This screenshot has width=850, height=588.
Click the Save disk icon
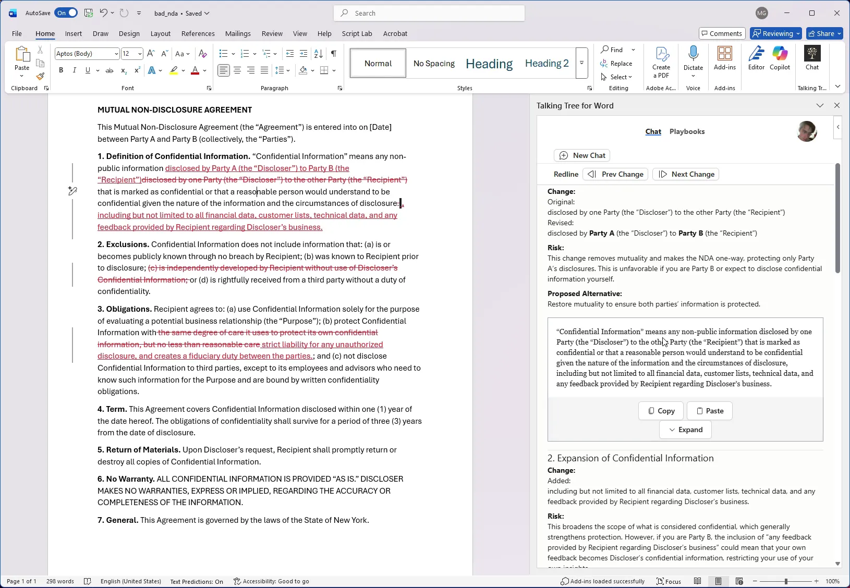89,13
